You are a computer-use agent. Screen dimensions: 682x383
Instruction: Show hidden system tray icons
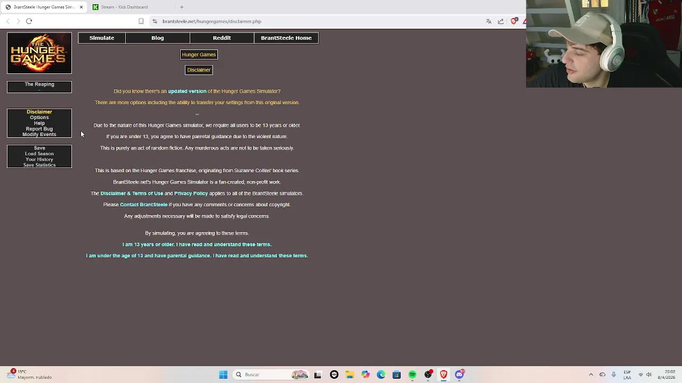pyautogui.click(x=591, y=374)
